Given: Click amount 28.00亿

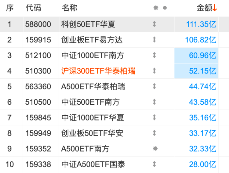Looking at the screenshot, I should click(202, 164).
